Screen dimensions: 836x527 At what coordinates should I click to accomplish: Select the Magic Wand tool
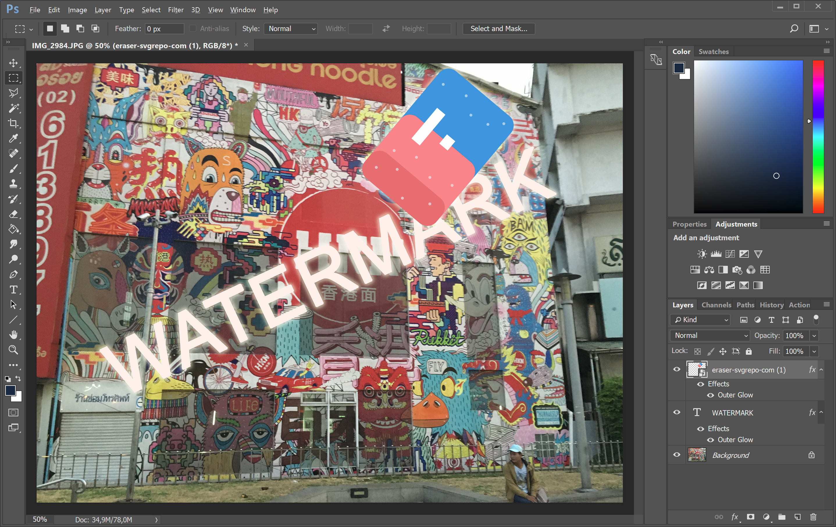(14, 108)
